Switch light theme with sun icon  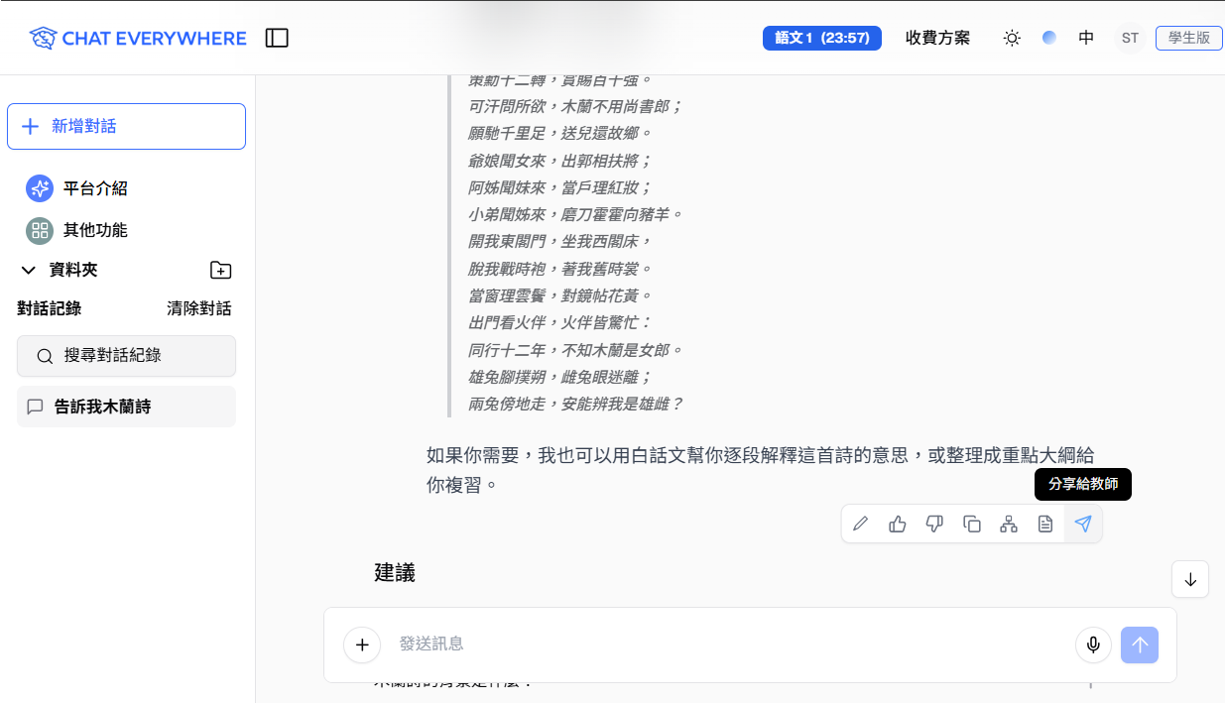pyautogui.click(x=1012, y=38)
